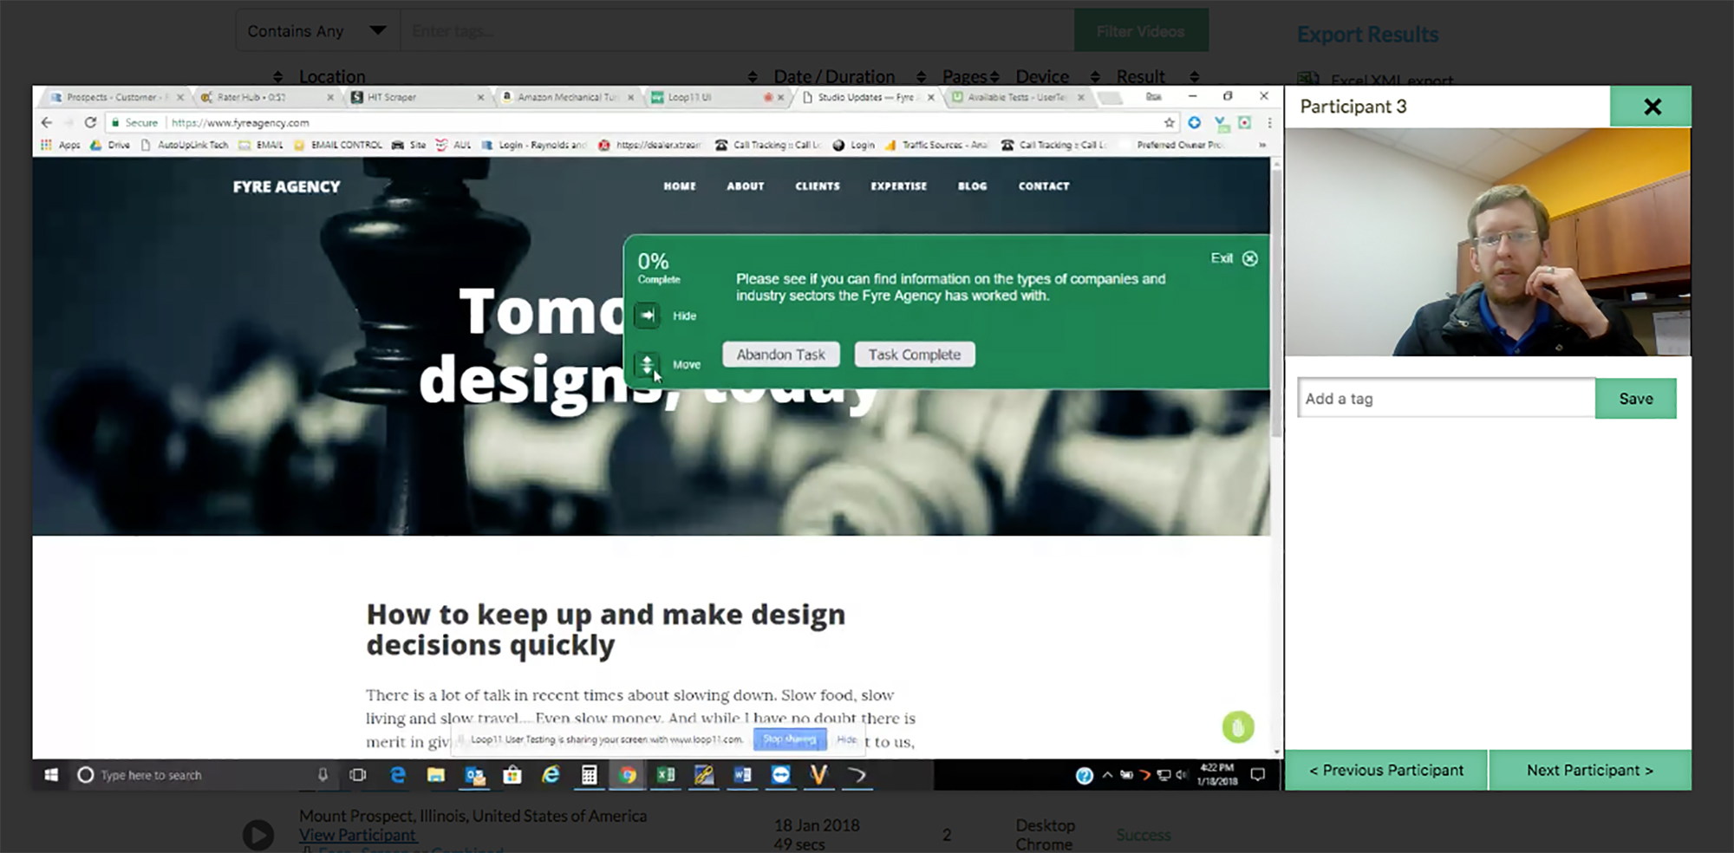This screenshot has width=1734, height=853.
Task: Open the Calculator from the taskbar
Action: (589, 775)
